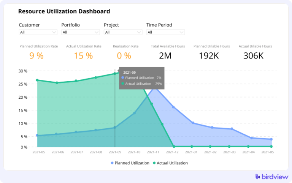Open the Project filter dropdown

click(123, 32)
